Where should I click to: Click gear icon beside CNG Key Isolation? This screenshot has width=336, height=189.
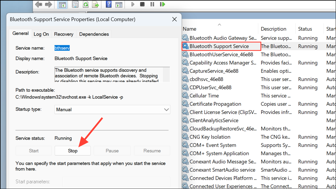tap(185, 137)
